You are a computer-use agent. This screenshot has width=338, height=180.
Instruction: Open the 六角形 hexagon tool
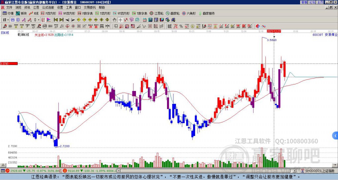(189, 13)
